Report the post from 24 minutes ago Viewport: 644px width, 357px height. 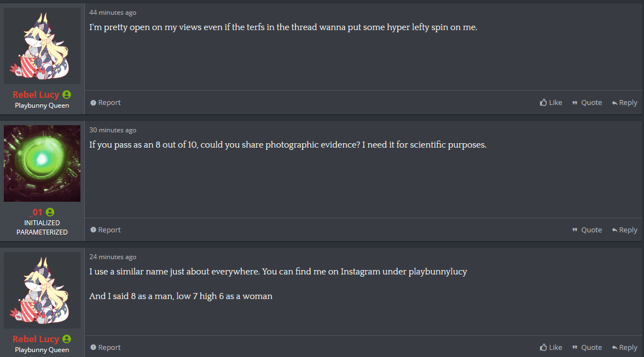click(x=106, y=348)
